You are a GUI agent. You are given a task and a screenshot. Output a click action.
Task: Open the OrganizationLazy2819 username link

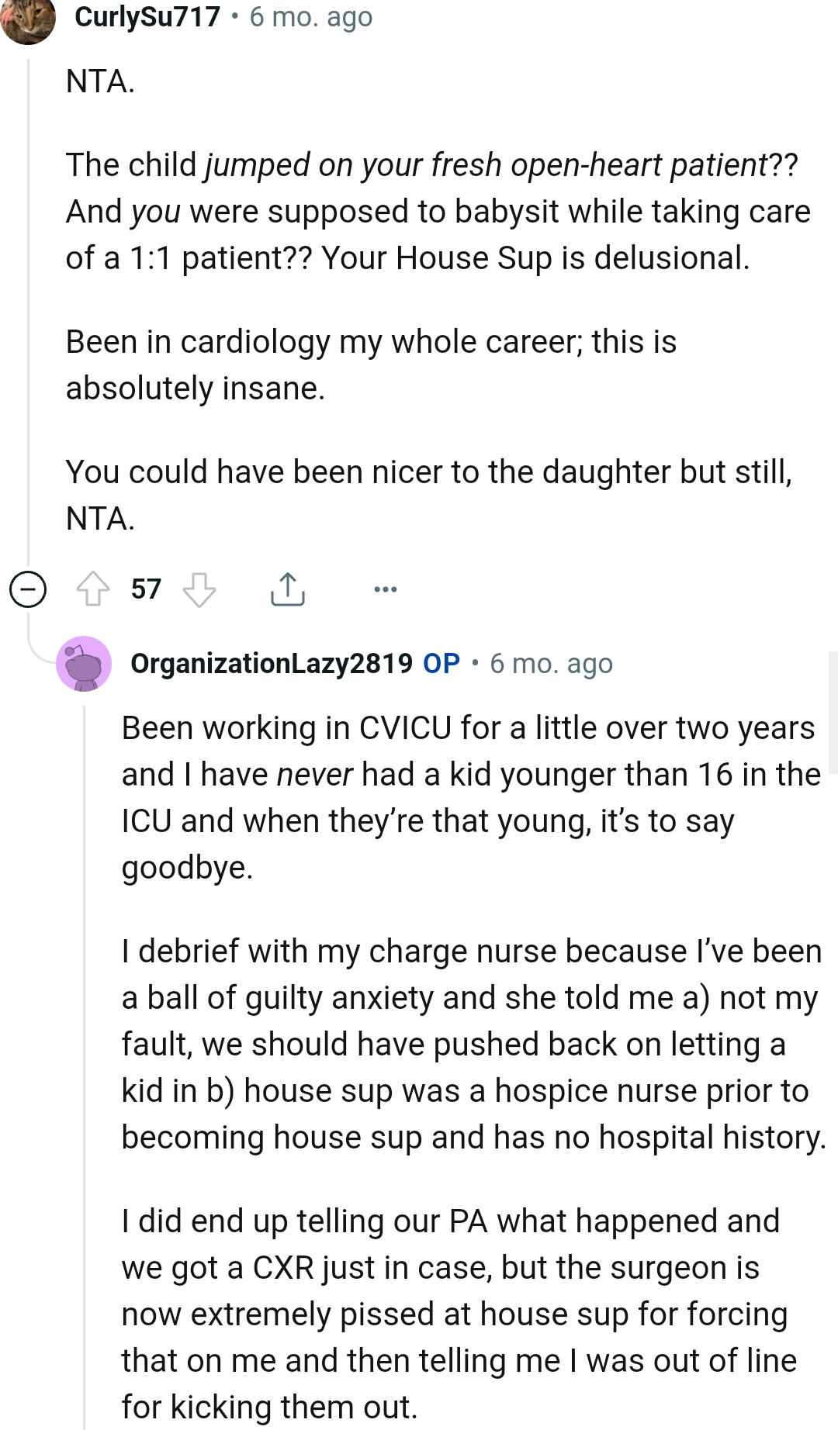(271, 664)
